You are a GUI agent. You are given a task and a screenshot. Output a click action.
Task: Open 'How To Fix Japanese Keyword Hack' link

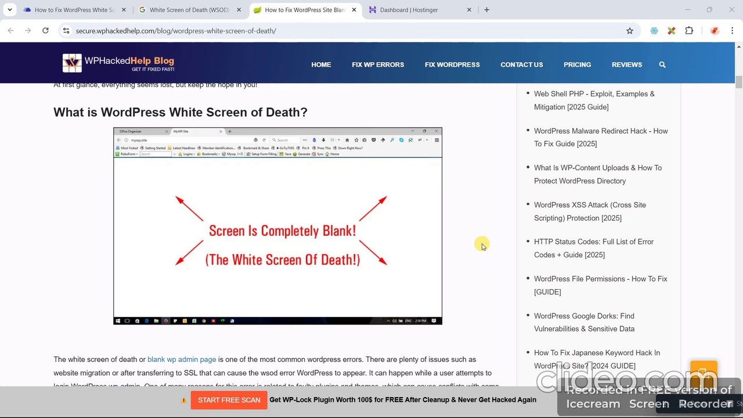(x=597, y=359)
